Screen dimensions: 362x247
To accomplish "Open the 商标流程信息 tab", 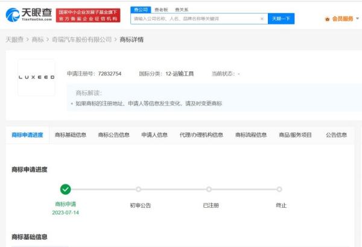I will click(251, 135).
